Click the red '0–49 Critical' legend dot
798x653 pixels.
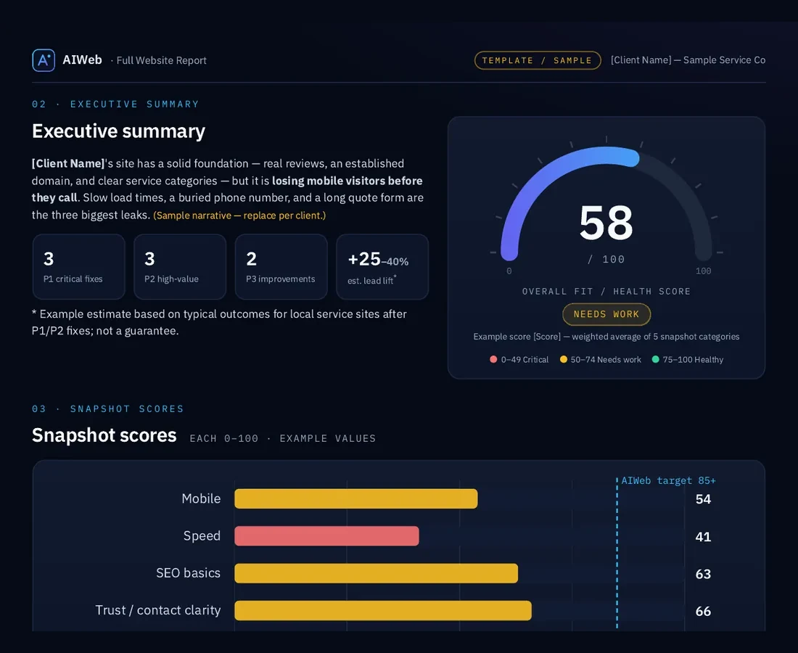[493, 359]
